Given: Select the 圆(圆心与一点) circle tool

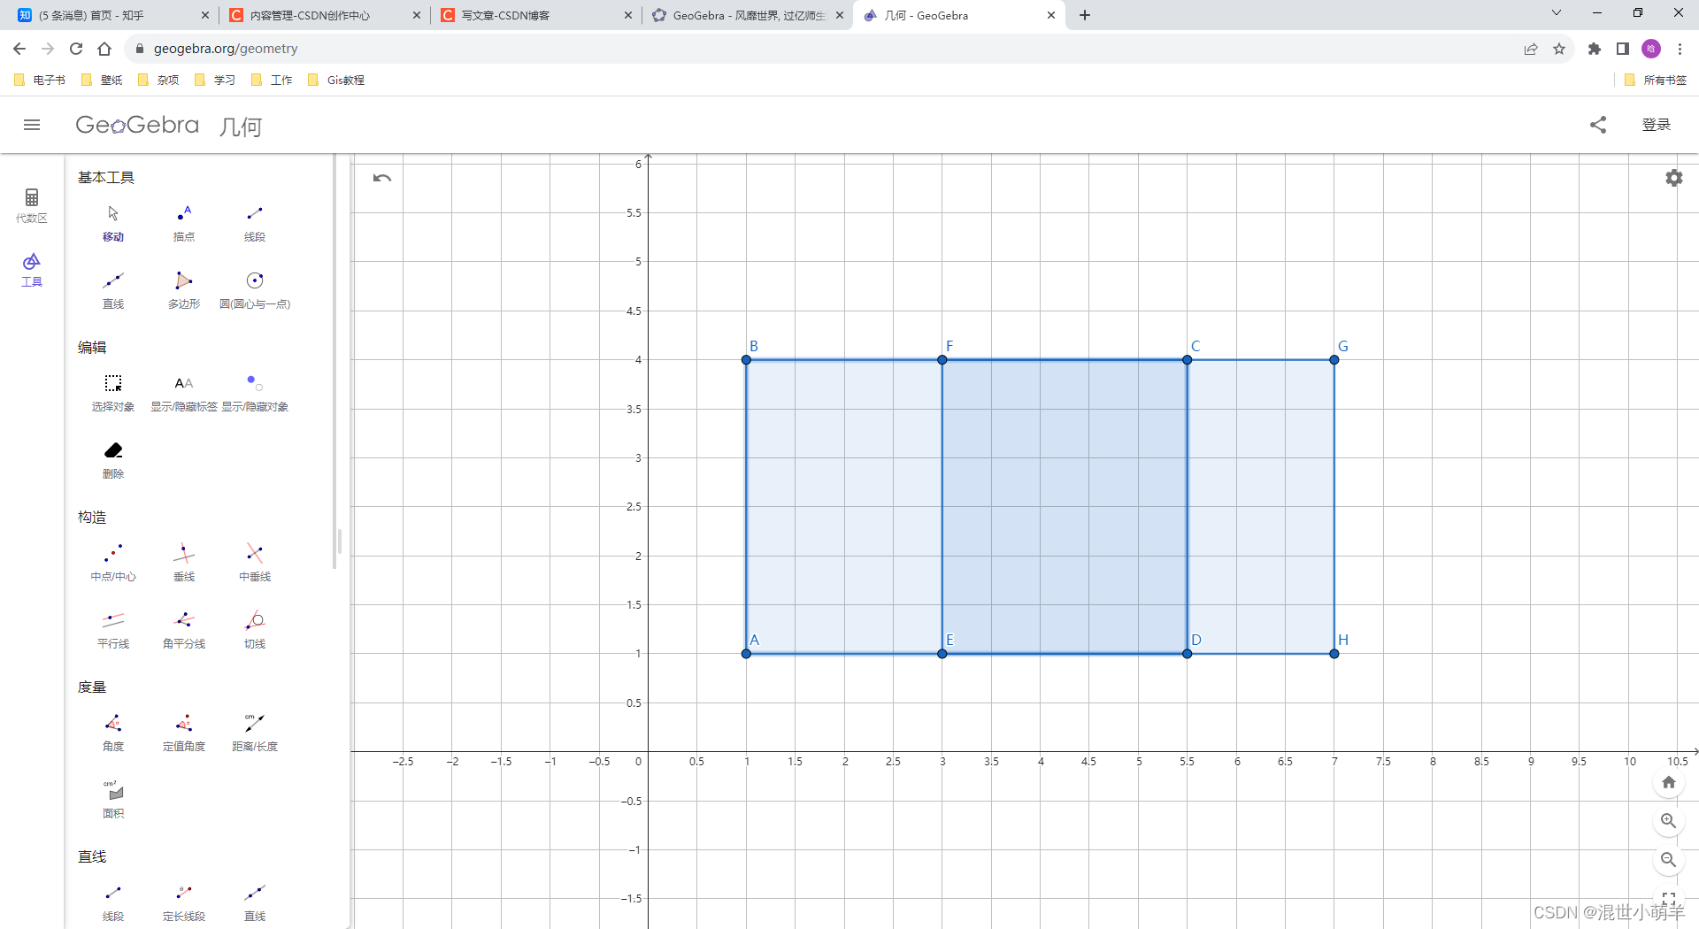Looking at the screenshot, I should pyautogui.click(x=255, y=290).
